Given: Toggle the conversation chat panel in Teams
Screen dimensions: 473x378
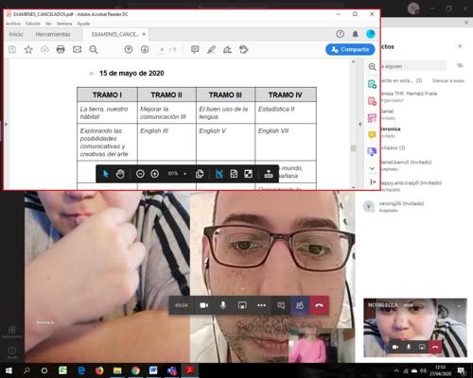Looking at the screenshot, I should (x=281, y=305).
